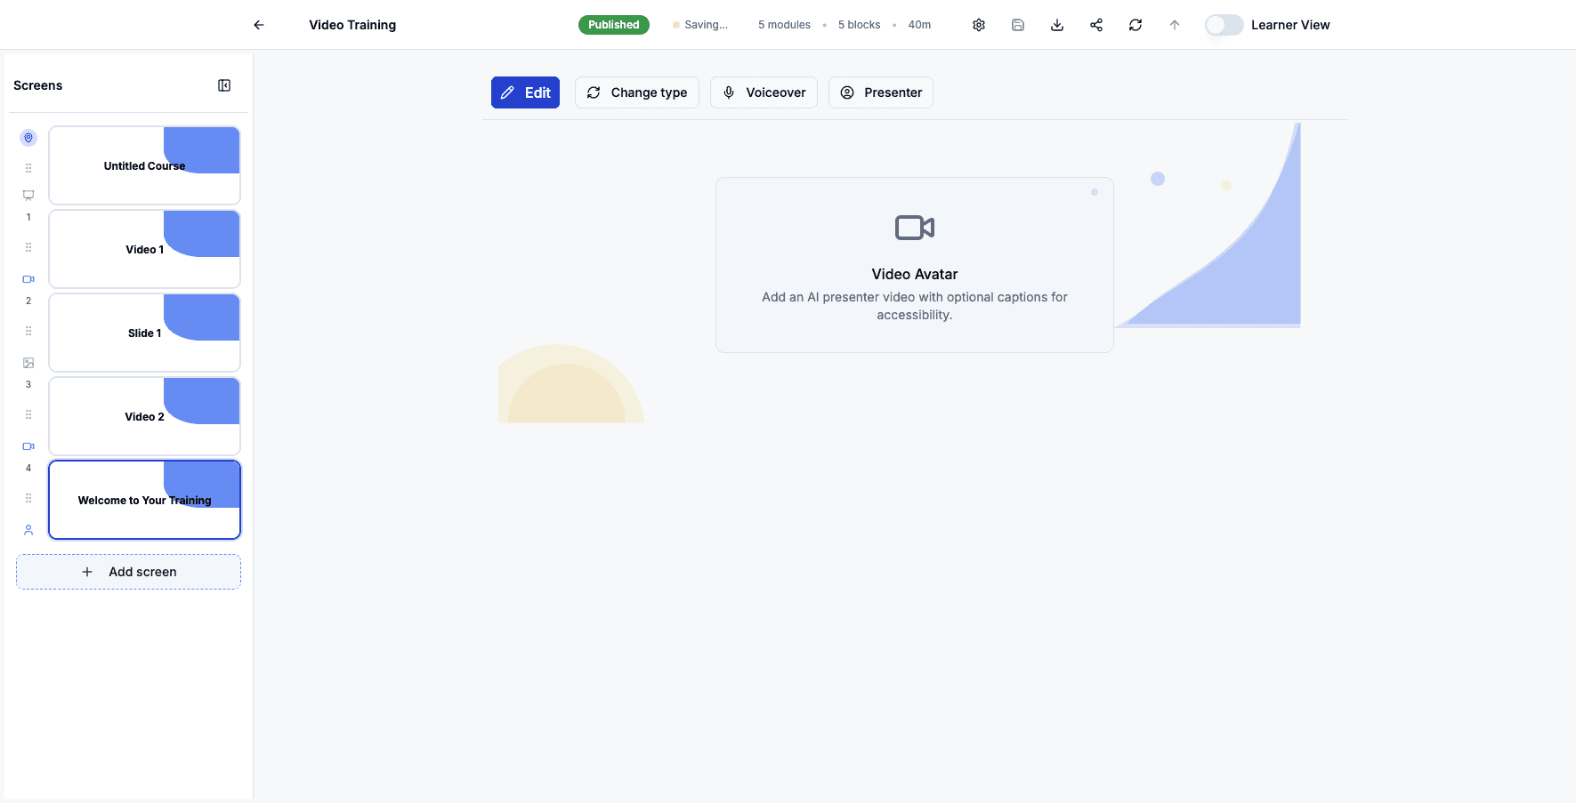Open the Voiceover panel
The height and width of the screenshot is (803, 1576).
(764, 92)
